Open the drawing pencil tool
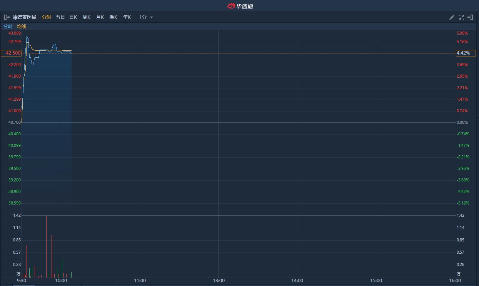 click(x=452, y=17)
